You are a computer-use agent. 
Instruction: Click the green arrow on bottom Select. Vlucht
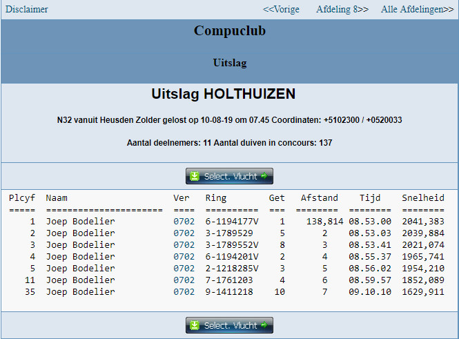pos(264,325)
